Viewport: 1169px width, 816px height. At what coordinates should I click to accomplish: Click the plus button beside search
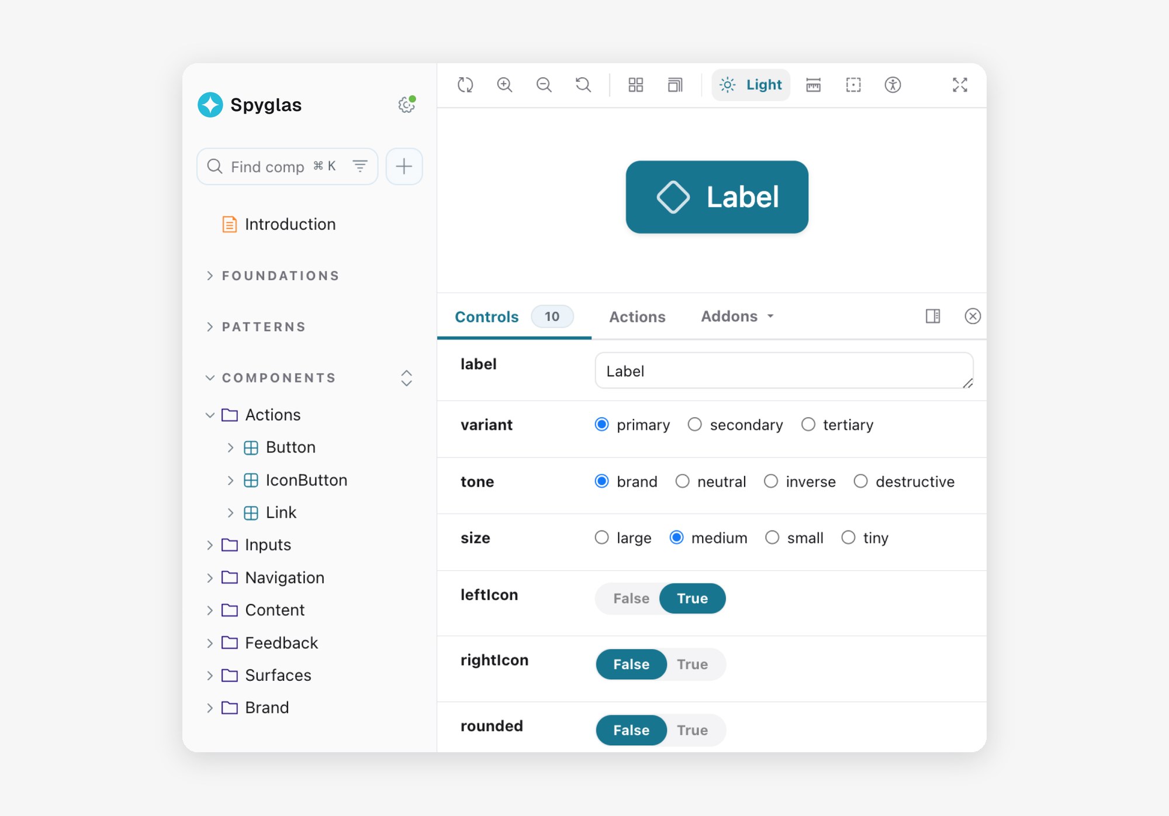click(404, 166)
